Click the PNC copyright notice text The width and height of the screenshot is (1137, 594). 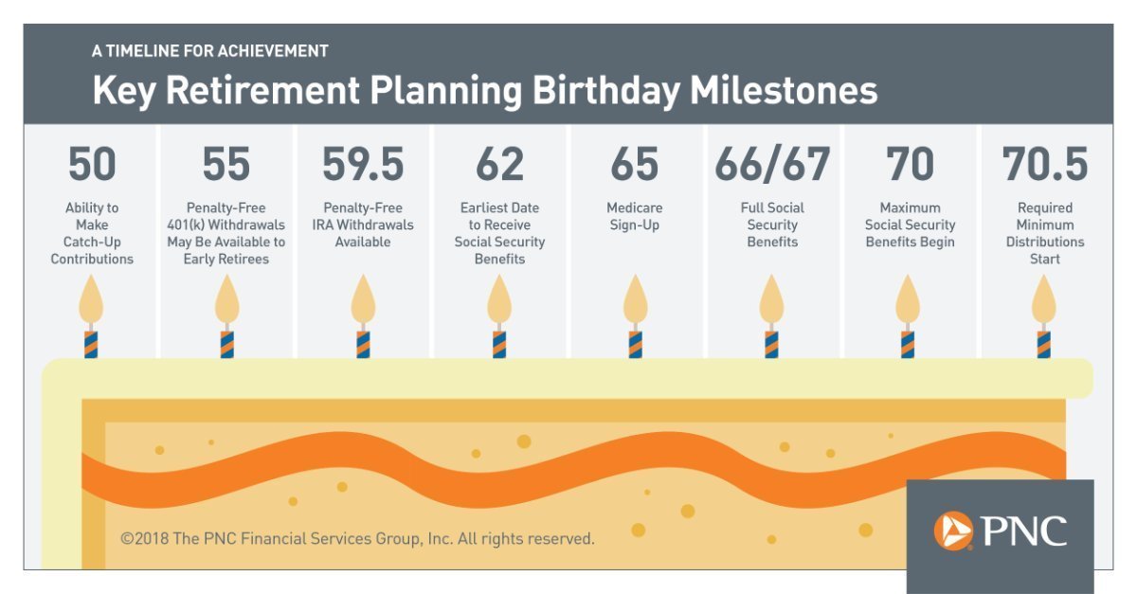pyautogui.click(x=357, y=539)
